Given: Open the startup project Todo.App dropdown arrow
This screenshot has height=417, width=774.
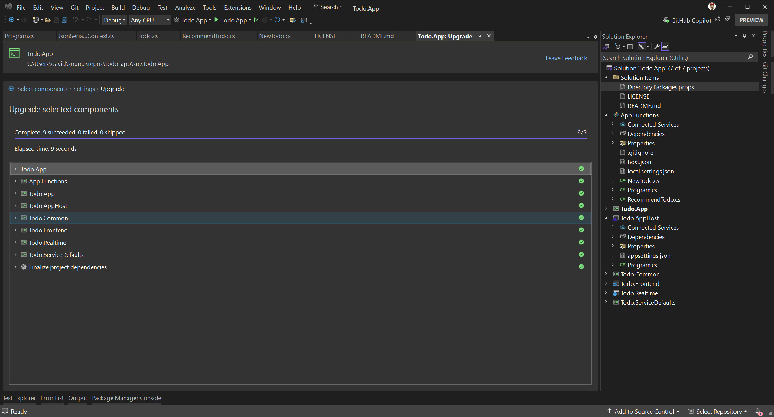Looking at the screenshot, I should point(210,20).
